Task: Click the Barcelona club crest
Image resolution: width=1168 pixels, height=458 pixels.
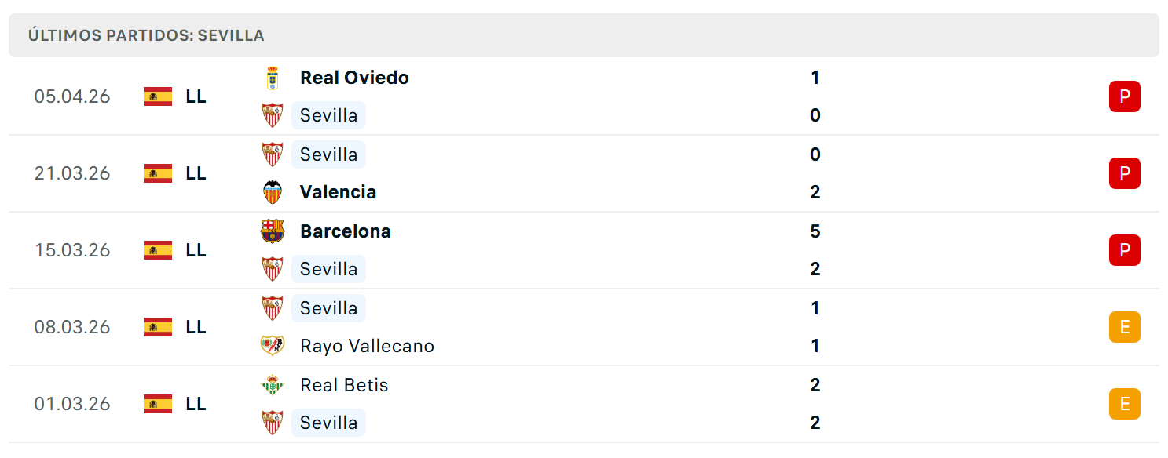Action: click(273, 231)
